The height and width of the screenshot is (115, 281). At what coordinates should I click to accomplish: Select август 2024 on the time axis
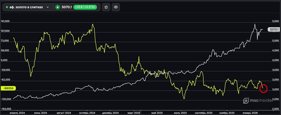64,113
